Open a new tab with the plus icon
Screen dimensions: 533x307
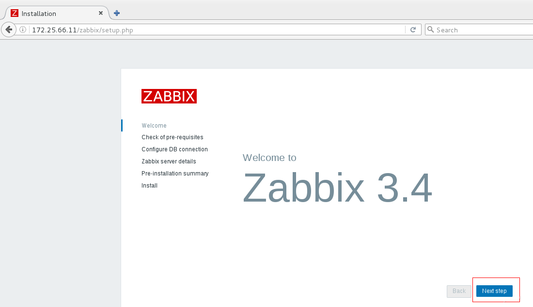tap(117, 13)
